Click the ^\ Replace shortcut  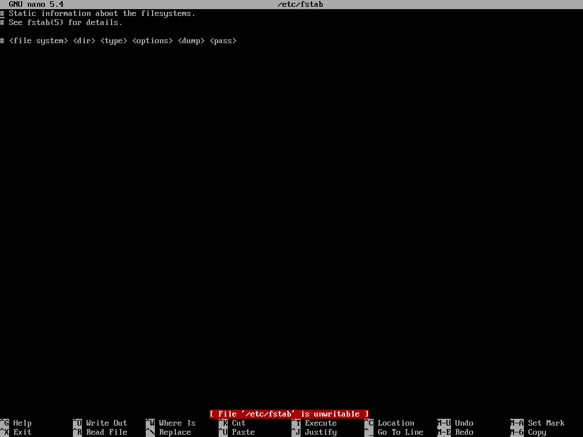coord(169,432)
